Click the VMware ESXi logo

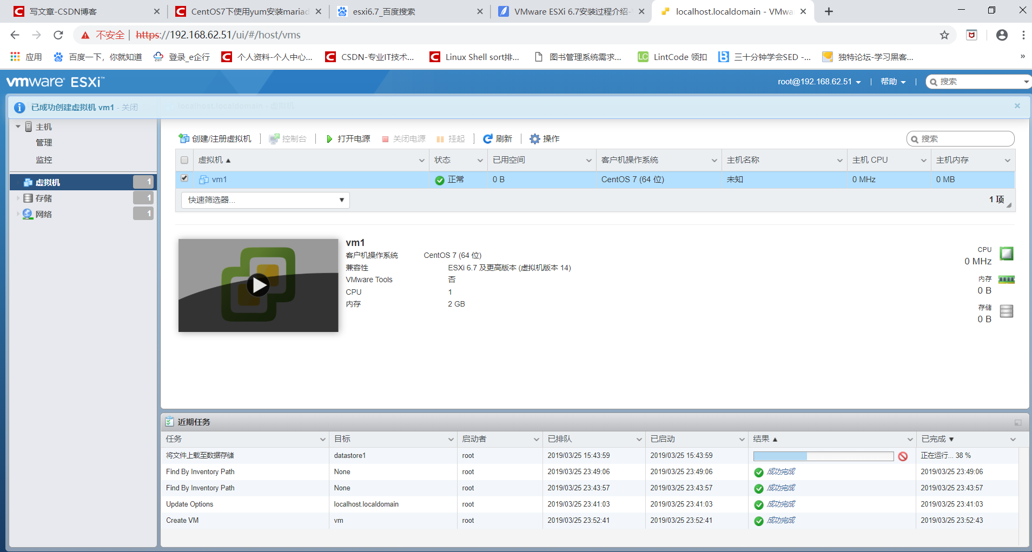[x=55, y=82]
